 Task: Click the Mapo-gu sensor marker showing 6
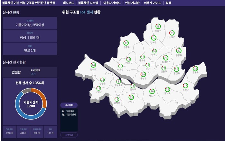click(120, 66)
